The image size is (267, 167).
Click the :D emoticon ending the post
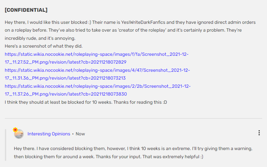164,102
